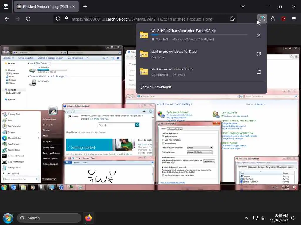Open the uBlock Origin extension icon
The width and height of the screenshot is (301, 225).
[x=283, y=19]
